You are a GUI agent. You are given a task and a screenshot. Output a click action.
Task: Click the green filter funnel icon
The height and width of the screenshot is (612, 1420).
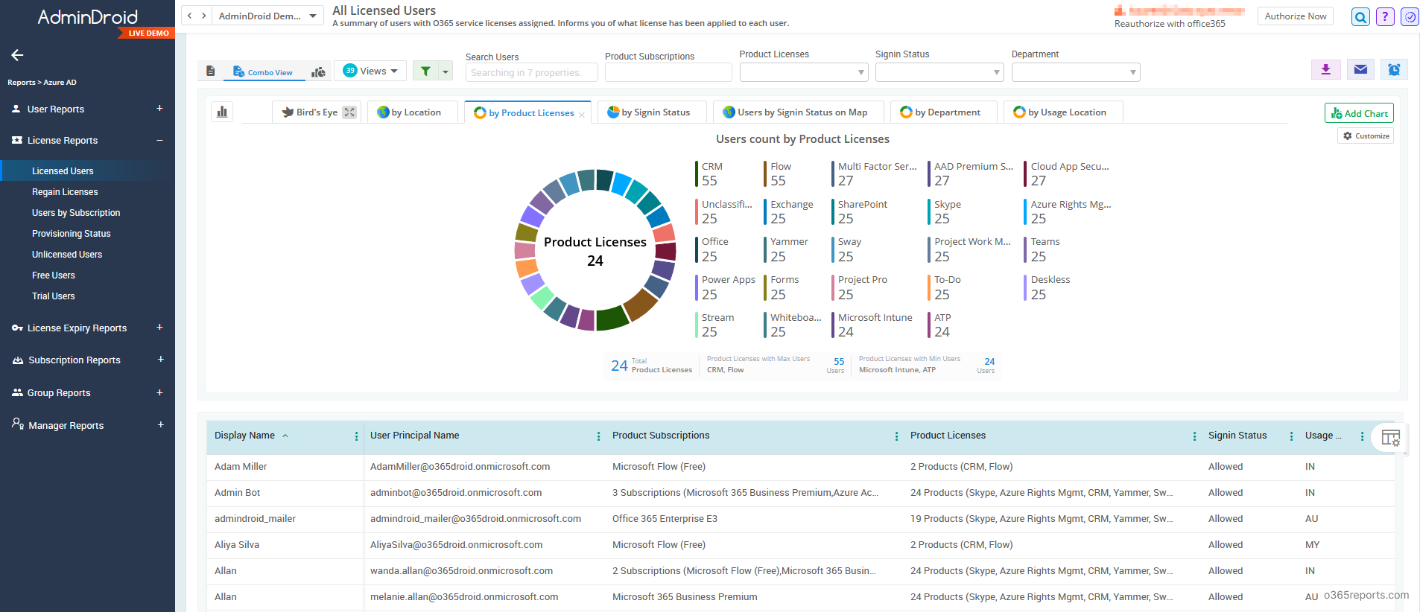pyautogui.click(x=425, y=71)
